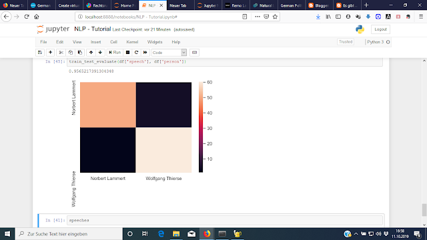Open the cell type Code dropdown
Image resolution: width=427 pixels, height=240 pixels.
pyautogui.click(x=169, y=53)
